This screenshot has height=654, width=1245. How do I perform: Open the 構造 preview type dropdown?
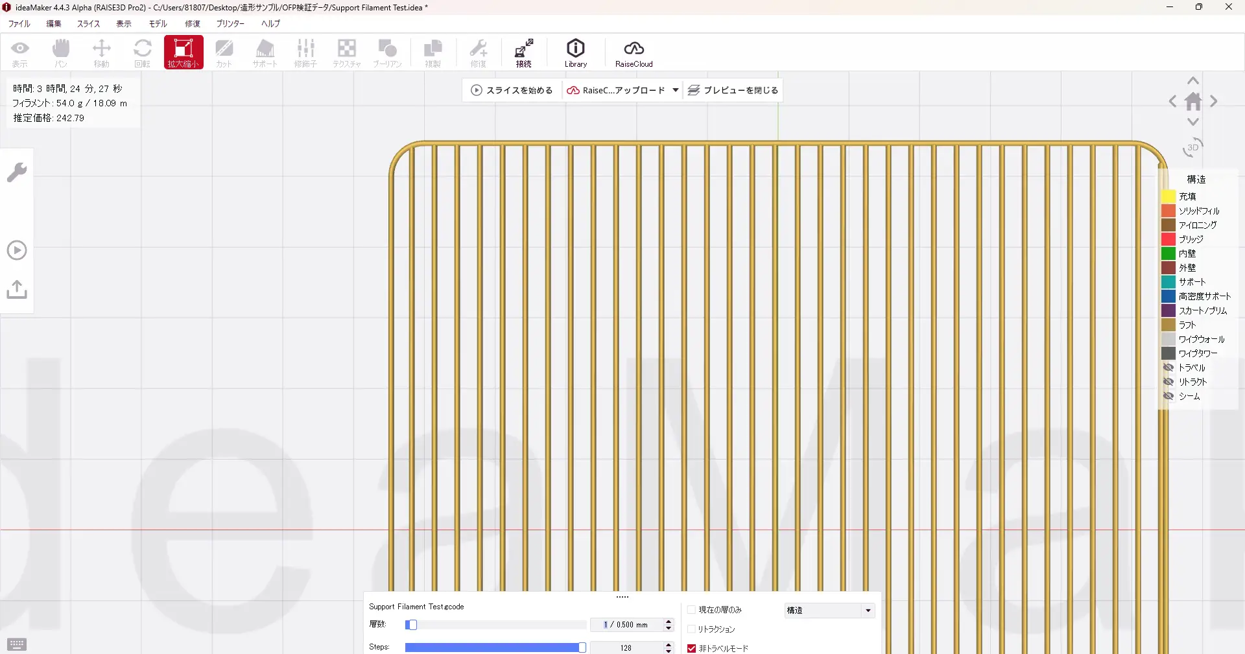(829, 611)
